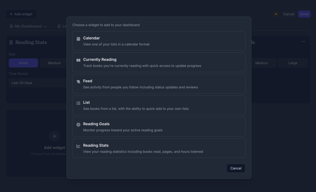The width and height of the screenshot is (316, 192).
Task: Click the Done button
Action: pos(304,14)
